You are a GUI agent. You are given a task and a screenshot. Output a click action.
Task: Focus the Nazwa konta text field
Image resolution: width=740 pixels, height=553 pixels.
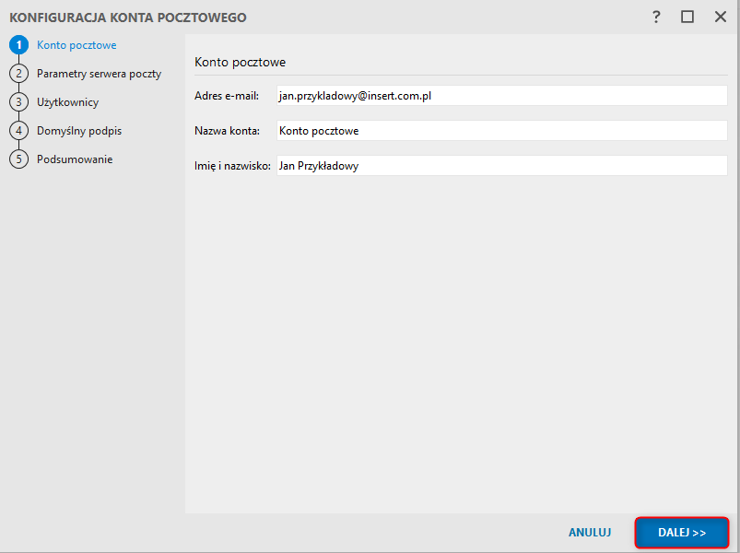click(x=501, y=131)
